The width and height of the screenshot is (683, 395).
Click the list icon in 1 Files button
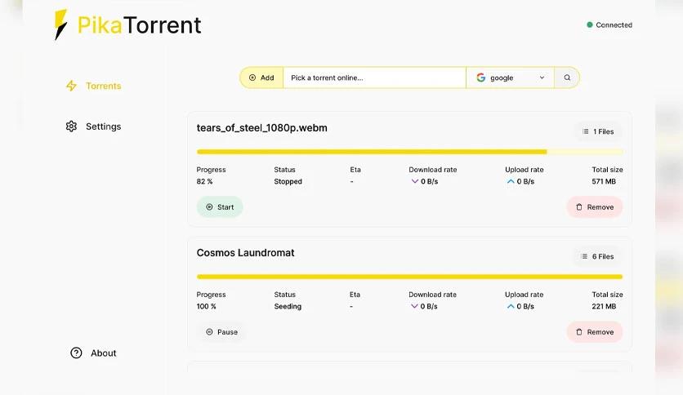tap(586, 131)
